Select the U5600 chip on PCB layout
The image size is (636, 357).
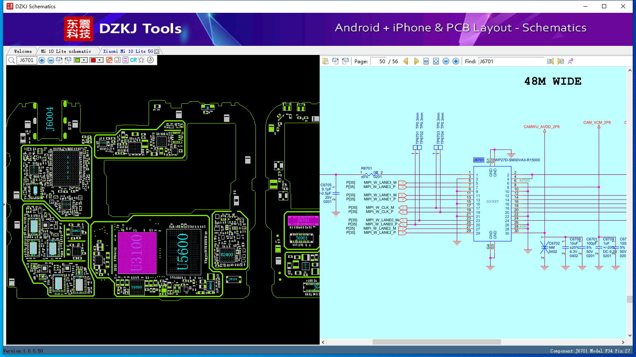[x=183, y=252]
